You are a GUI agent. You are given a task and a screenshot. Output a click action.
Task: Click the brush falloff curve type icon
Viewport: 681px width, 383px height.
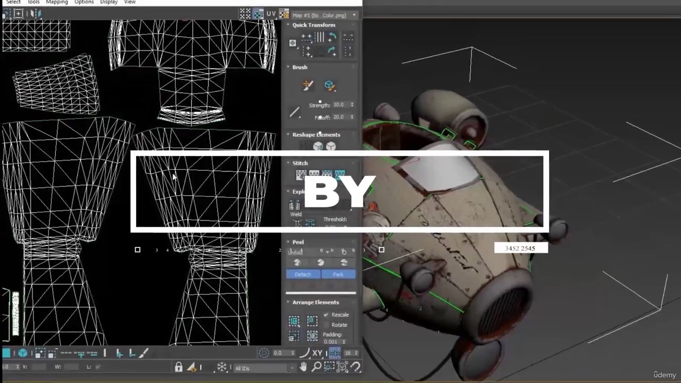pyautogui.click(x=295, y=112)
